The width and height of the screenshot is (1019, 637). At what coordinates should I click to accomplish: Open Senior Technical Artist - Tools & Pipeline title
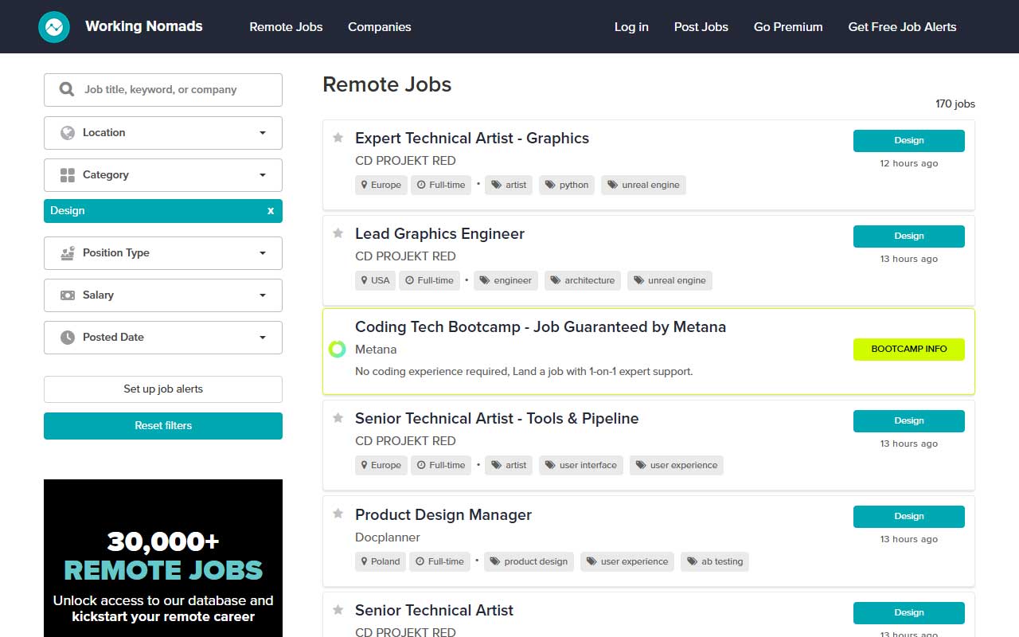497,418
